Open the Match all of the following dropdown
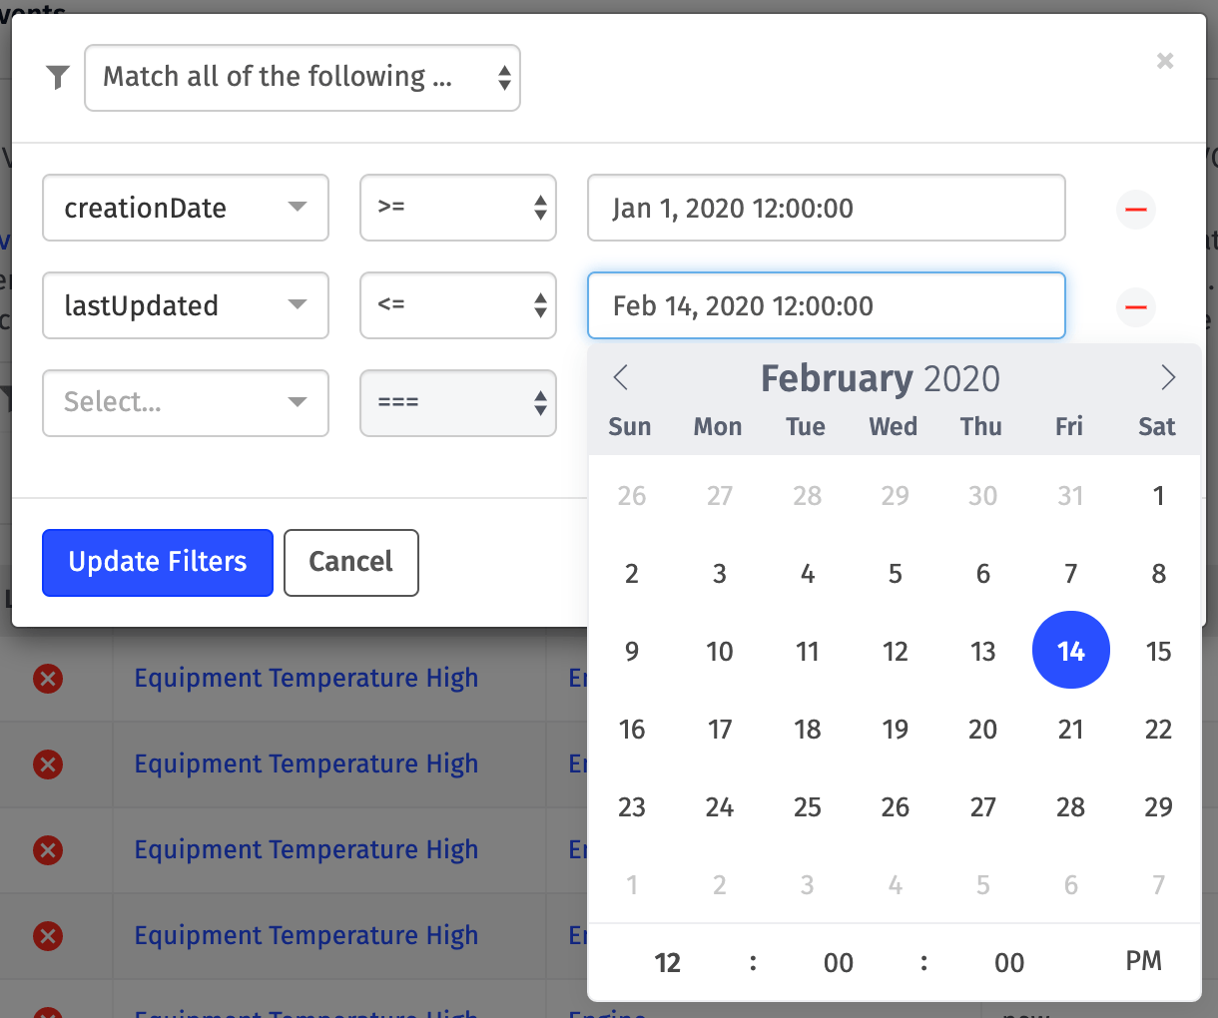 pos(303,78)
